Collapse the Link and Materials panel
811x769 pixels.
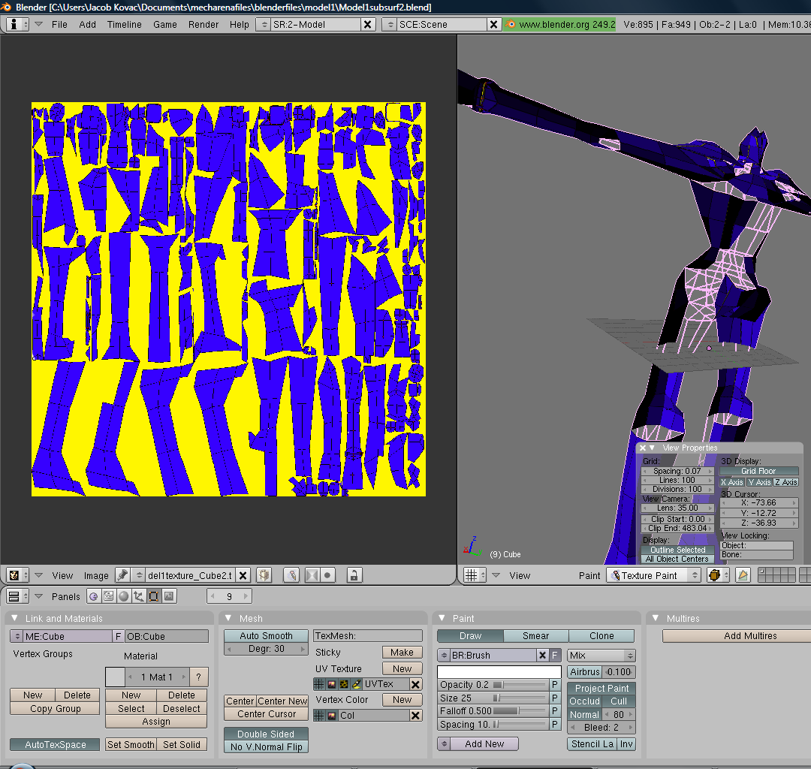(14, 618)
